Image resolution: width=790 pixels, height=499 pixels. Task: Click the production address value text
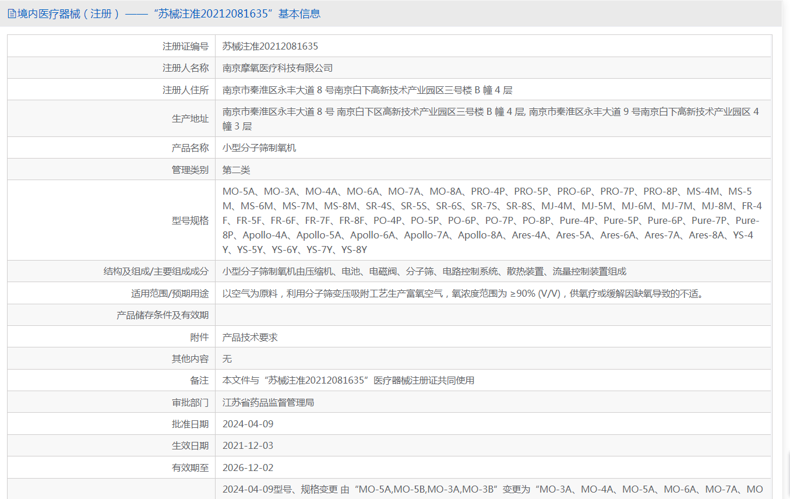(x=491, y=118)
